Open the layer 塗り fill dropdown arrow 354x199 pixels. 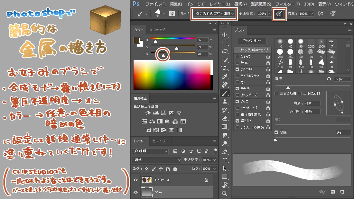[x=214, y=168]
